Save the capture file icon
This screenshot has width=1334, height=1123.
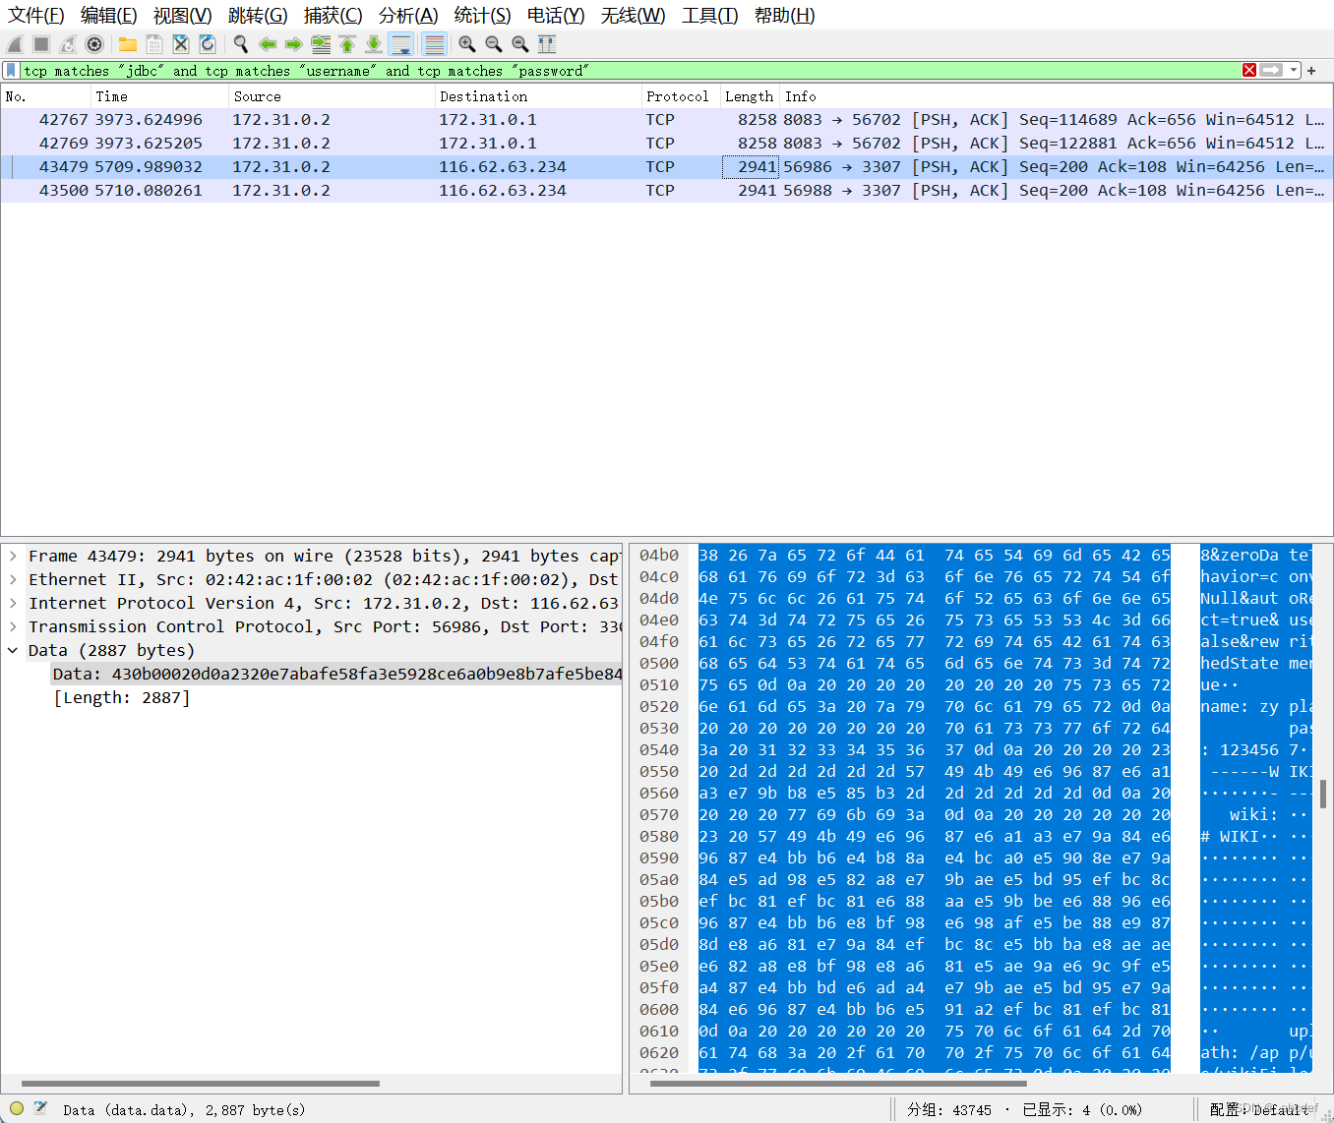154,44
